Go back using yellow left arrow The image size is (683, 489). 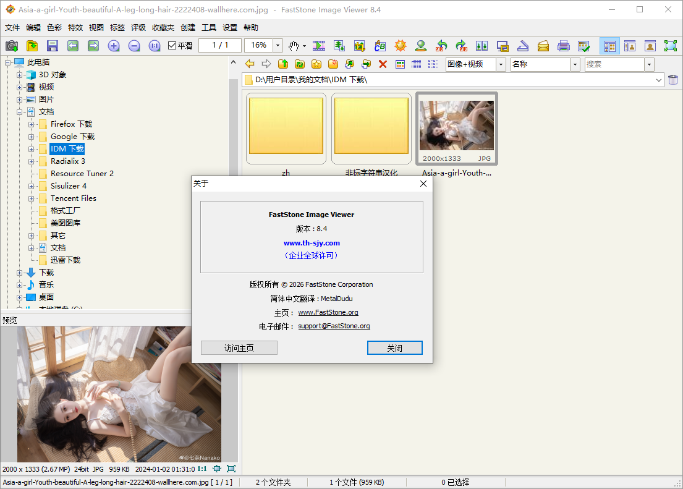250,64
